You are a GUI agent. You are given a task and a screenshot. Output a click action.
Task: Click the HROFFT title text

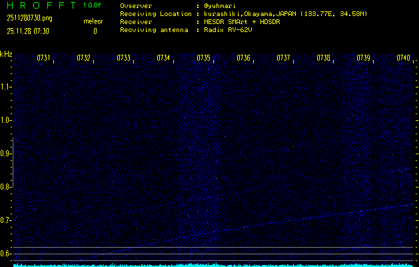(41, 6)
